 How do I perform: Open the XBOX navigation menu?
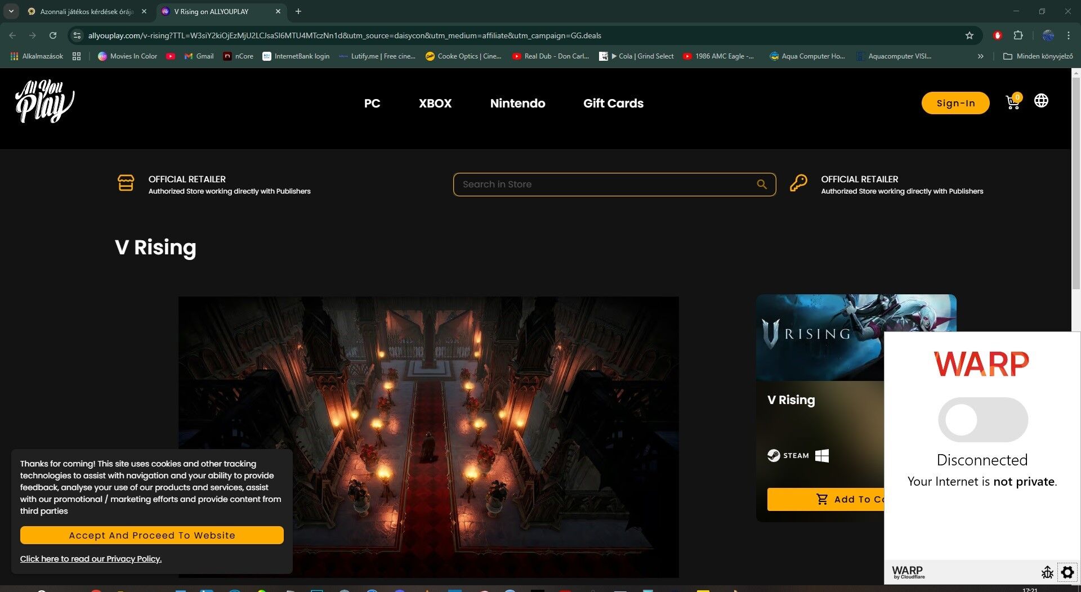click(x=435, y=104)
